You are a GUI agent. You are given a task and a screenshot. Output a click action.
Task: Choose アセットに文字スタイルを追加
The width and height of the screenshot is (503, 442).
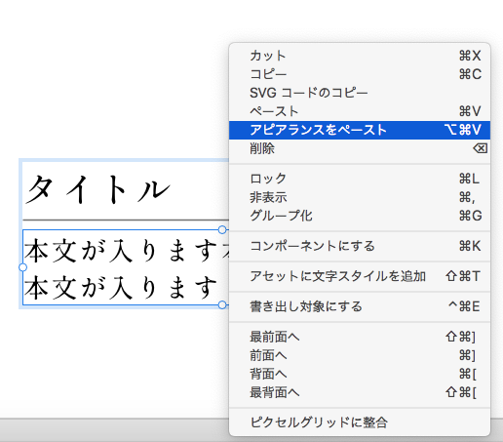click(x=360, y=276)
